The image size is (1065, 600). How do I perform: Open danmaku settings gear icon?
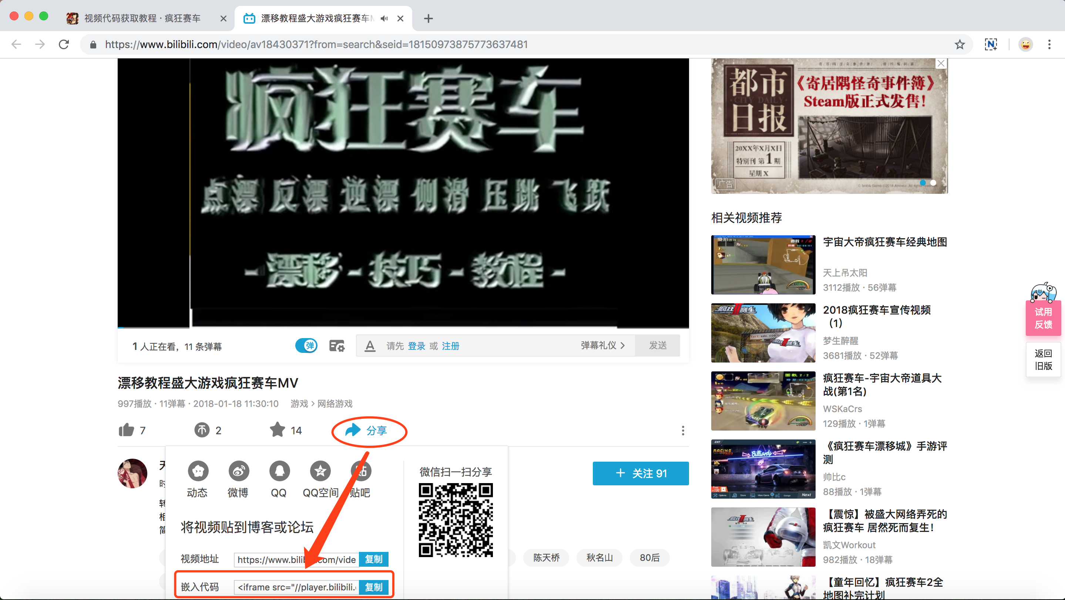pyautogui.click(x=336, y=346)
